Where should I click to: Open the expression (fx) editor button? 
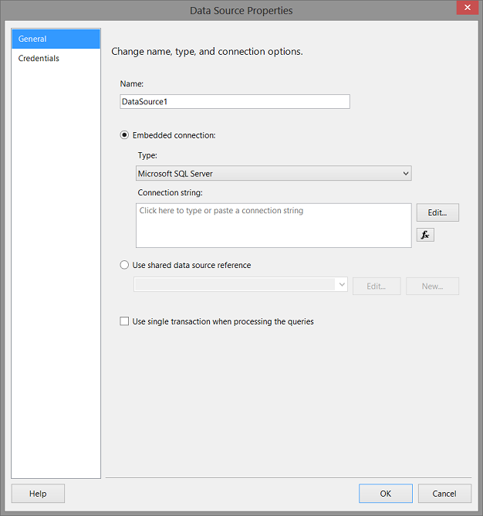pos(425,235)
